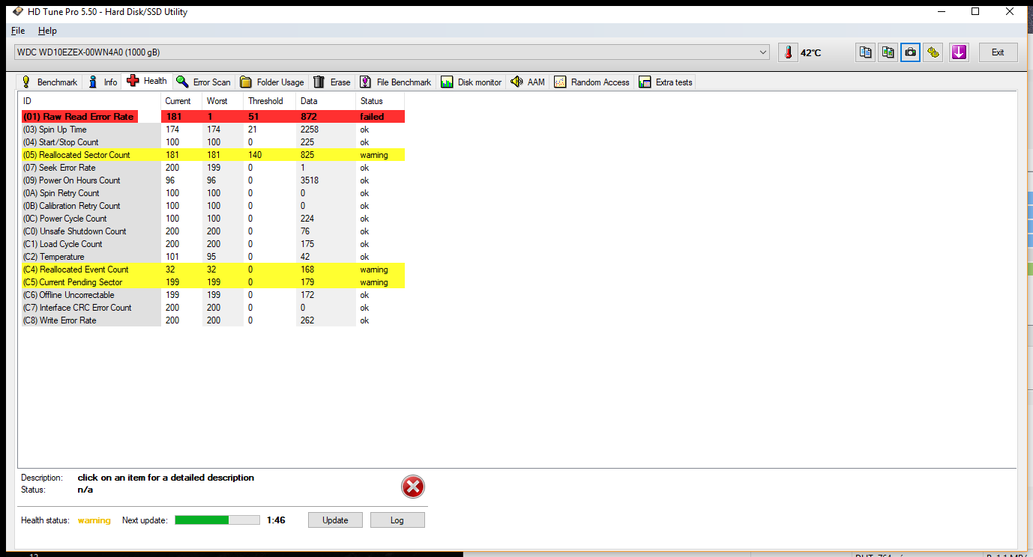Select the (C2) Temperature row
Viewport: 1033px width, 557px height.
(x=213, y=257)
